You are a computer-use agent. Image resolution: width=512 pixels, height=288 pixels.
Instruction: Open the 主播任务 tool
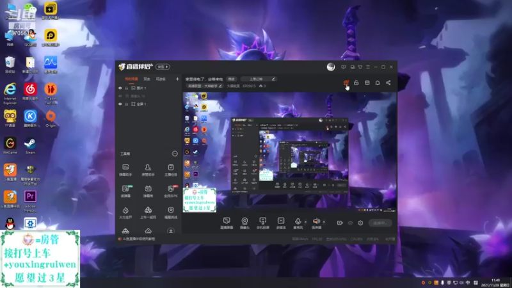[x=171, y=170]
